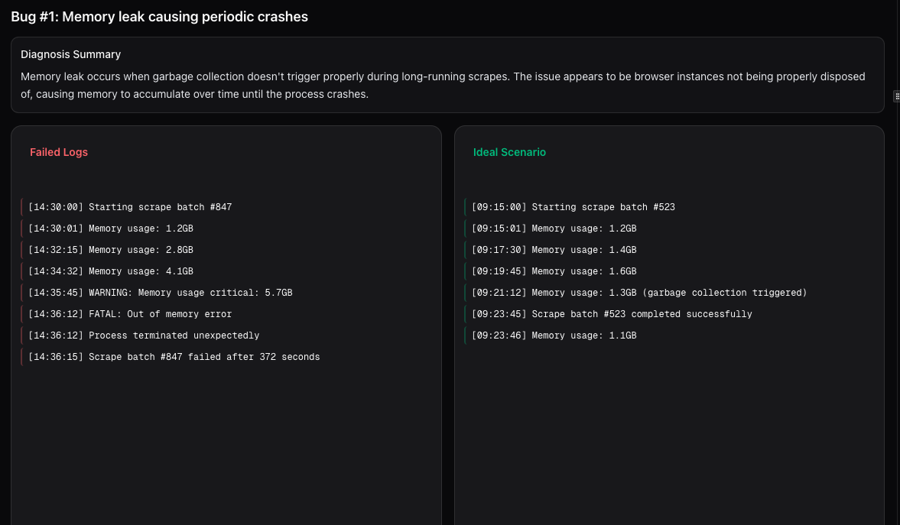
Task: Select the garbage collection triggered log line
Action: pos(639,293)
